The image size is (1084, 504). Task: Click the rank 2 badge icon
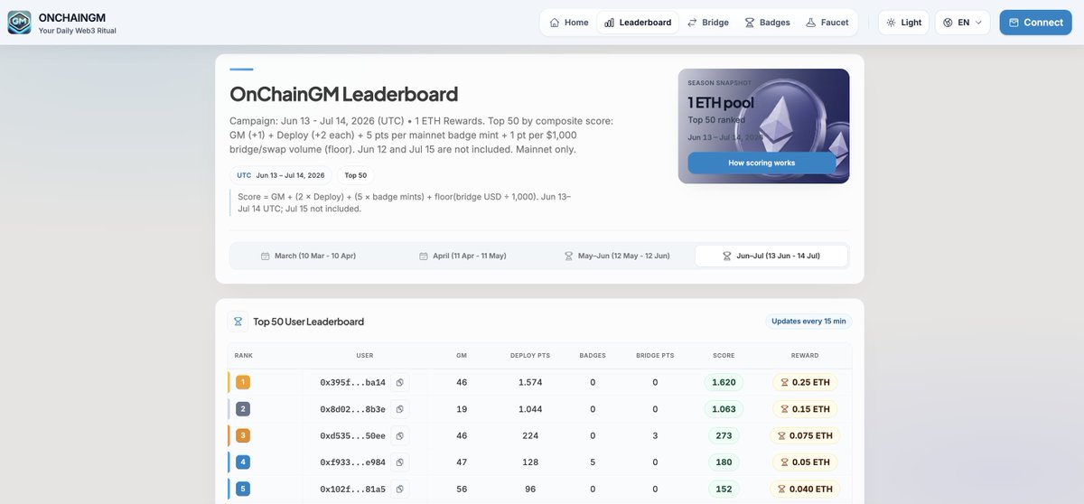[x=243, y=409]
